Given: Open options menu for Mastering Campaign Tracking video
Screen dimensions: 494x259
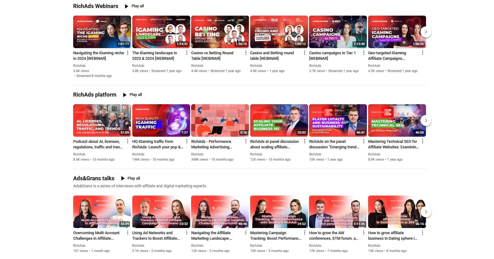Looking at the screenshot, I should [305, 233].
